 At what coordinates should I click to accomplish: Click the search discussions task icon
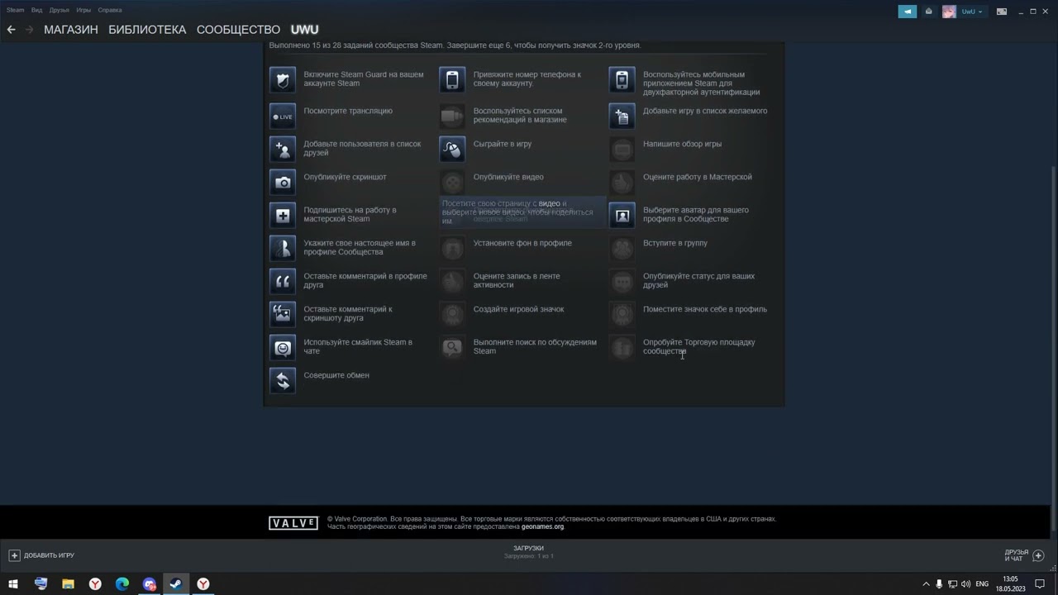[x=452, y=347]
